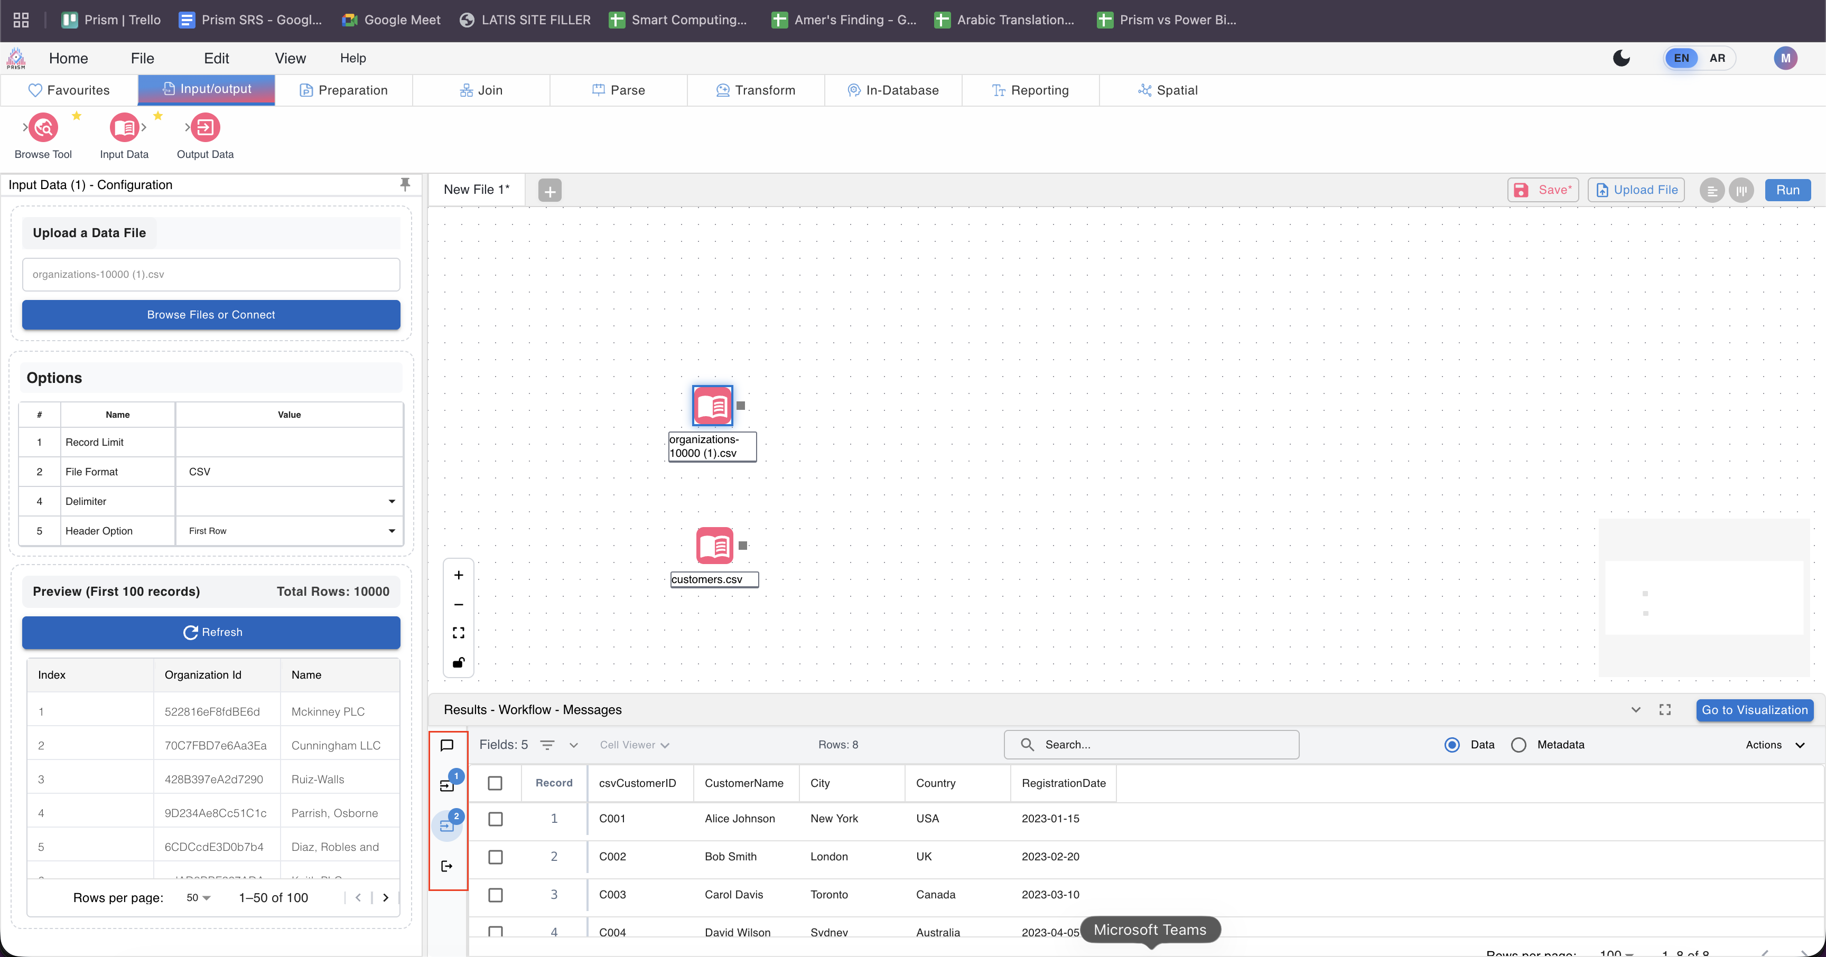Click fit view canvas control
The height and width of the screenshot is (957, 1826).
pos(459,633)
